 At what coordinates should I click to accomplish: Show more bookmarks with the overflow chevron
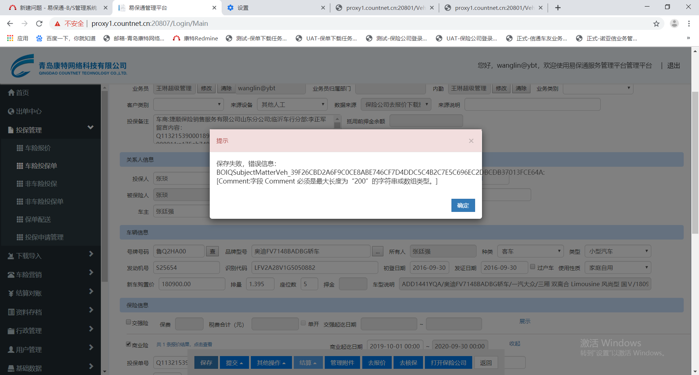[688, 38]
